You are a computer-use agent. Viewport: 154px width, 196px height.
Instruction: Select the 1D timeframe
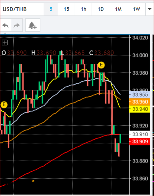(101, 9)
